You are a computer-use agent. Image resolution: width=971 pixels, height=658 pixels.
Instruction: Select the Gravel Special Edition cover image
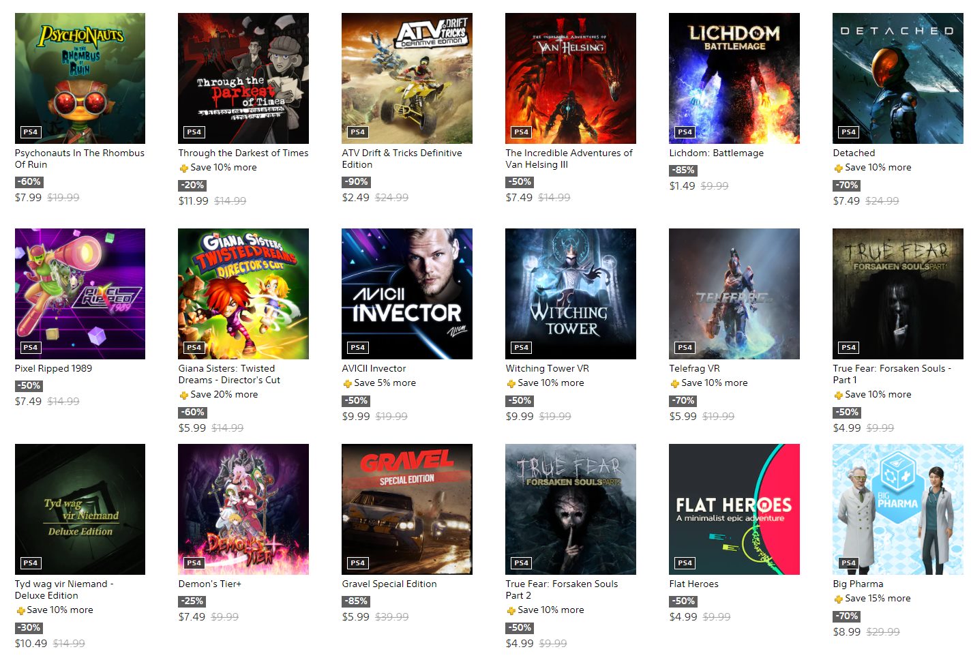tap(407, 509)
